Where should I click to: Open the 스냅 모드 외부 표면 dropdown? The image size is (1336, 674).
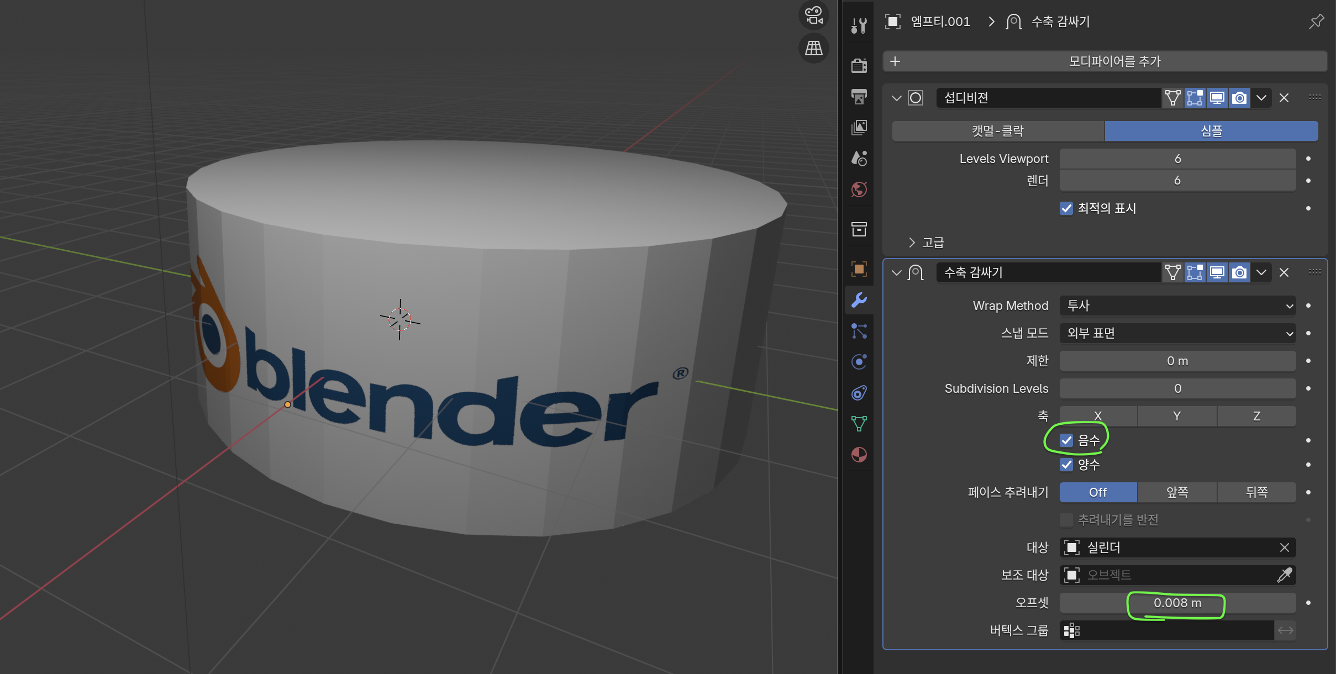(x=1177, y=333)
